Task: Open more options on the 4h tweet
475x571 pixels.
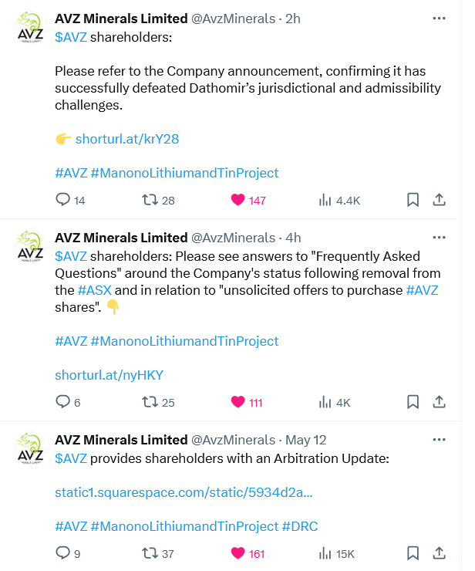Action: click(x=440, y=238)
